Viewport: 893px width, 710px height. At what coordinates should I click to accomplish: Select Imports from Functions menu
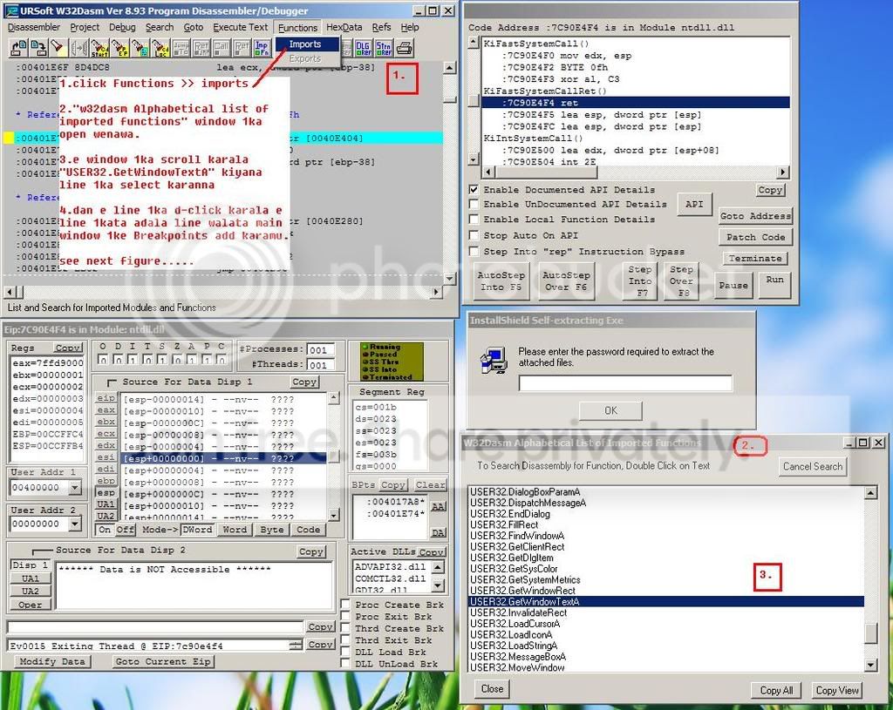coord(308,44)
